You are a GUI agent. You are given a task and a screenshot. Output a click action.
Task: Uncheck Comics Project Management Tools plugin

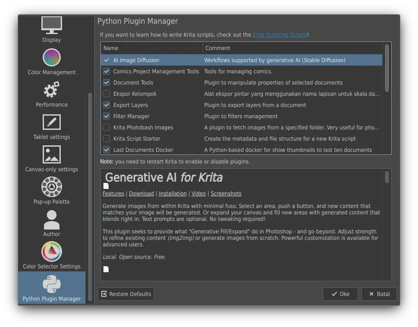(106, 71)
